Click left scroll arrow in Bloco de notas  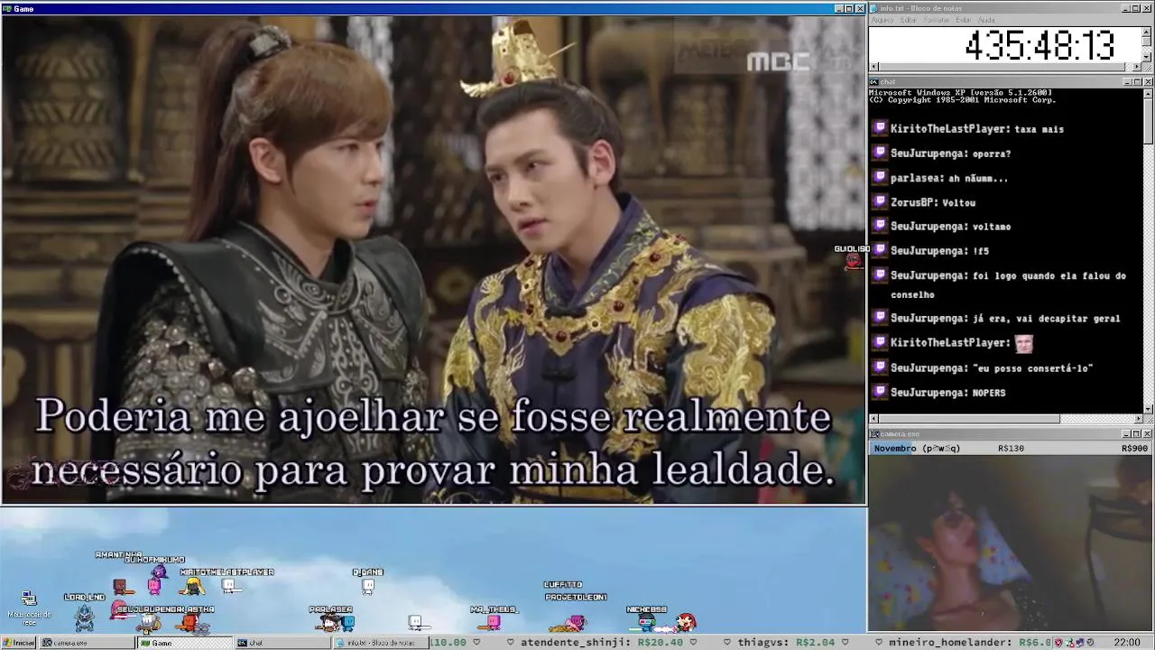[x=873, y=67]
